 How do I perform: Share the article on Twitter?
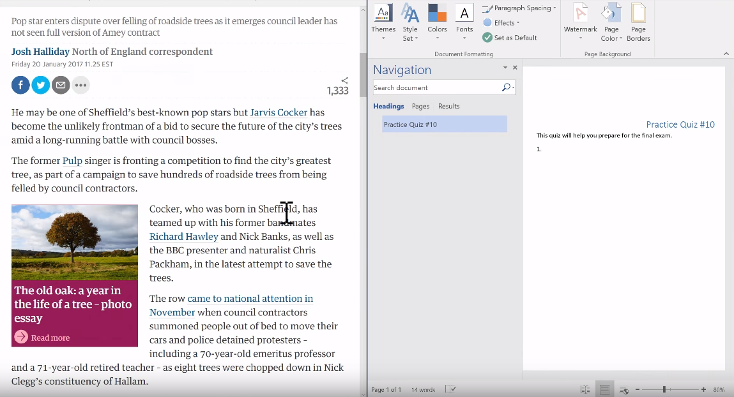click(x=41, y=85)
